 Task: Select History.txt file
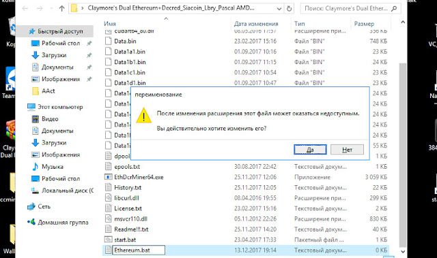tap(128, 187)
